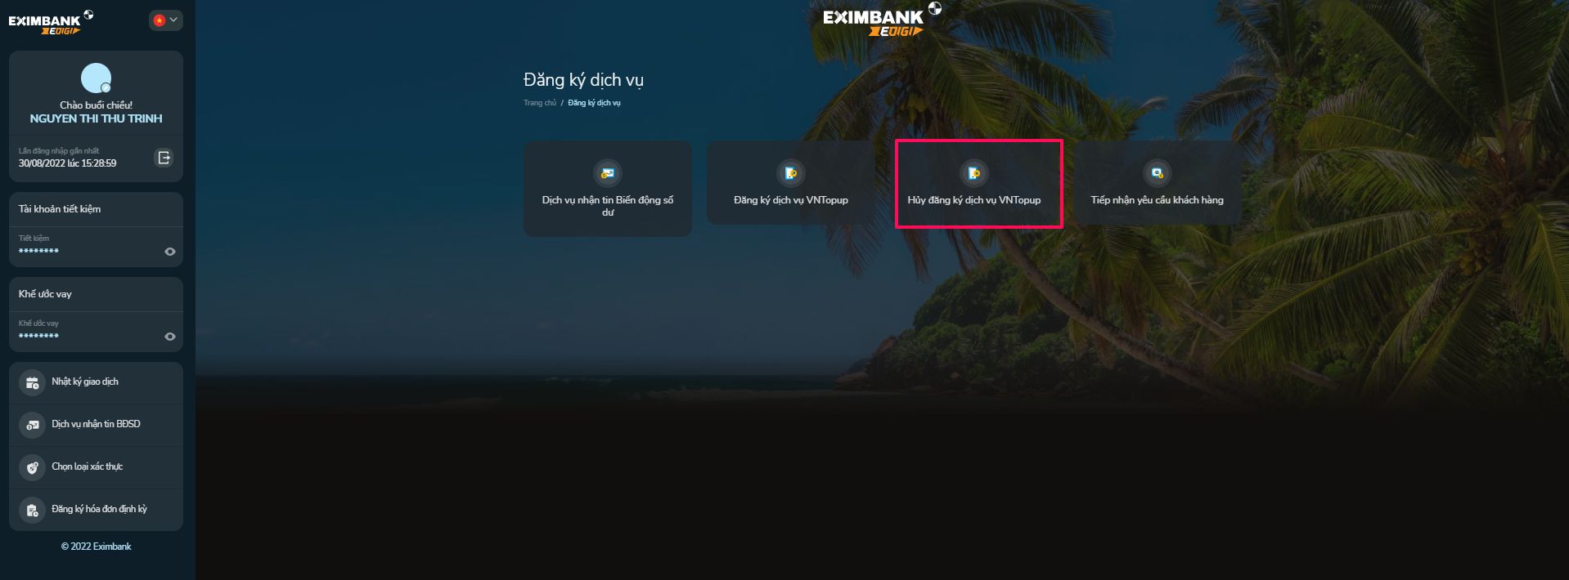
Task: Click the Đăng ký hóa đơn định kỳ icon
Action: [x=32, y=510]
